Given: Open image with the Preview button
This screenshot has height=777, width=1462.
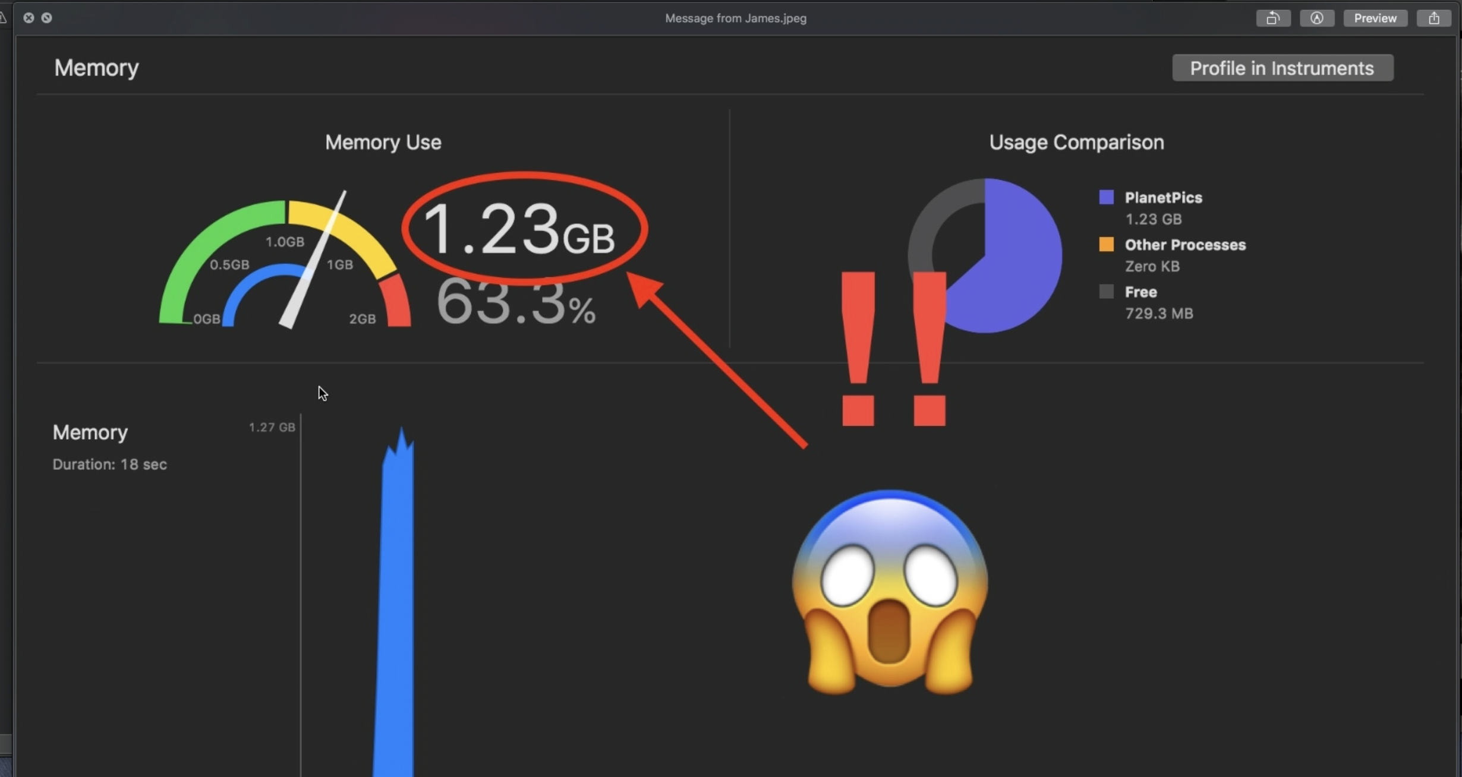Looking at the screenshot, I should click(1375, 18).
